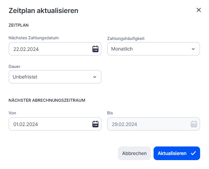Click the Bis date field 29.02.2024

147,124
